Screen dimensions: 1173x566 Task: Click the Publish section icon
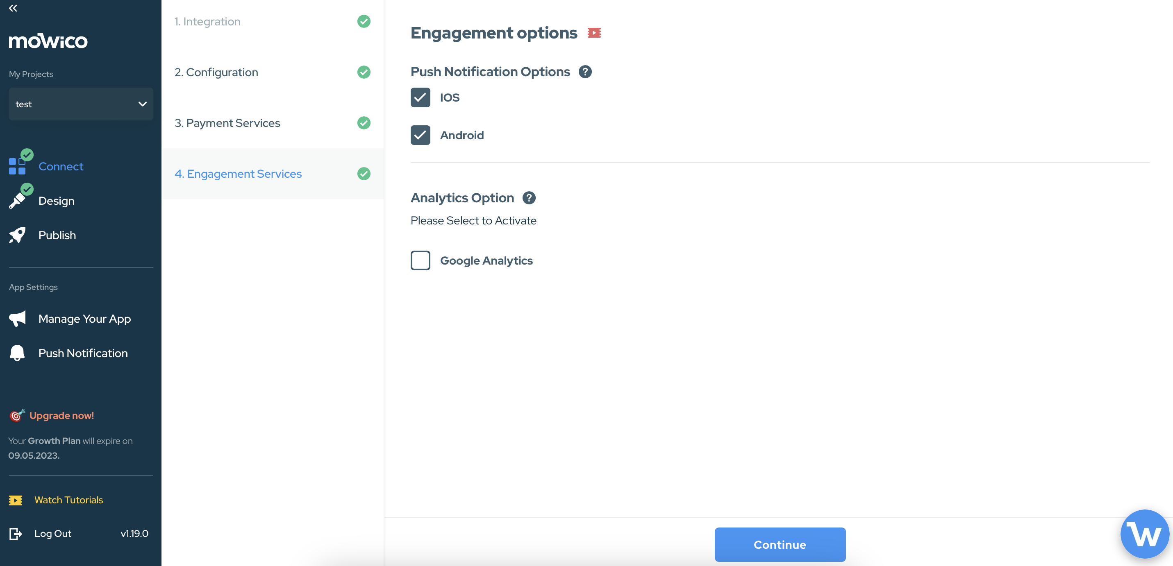(x=18, y=235)
